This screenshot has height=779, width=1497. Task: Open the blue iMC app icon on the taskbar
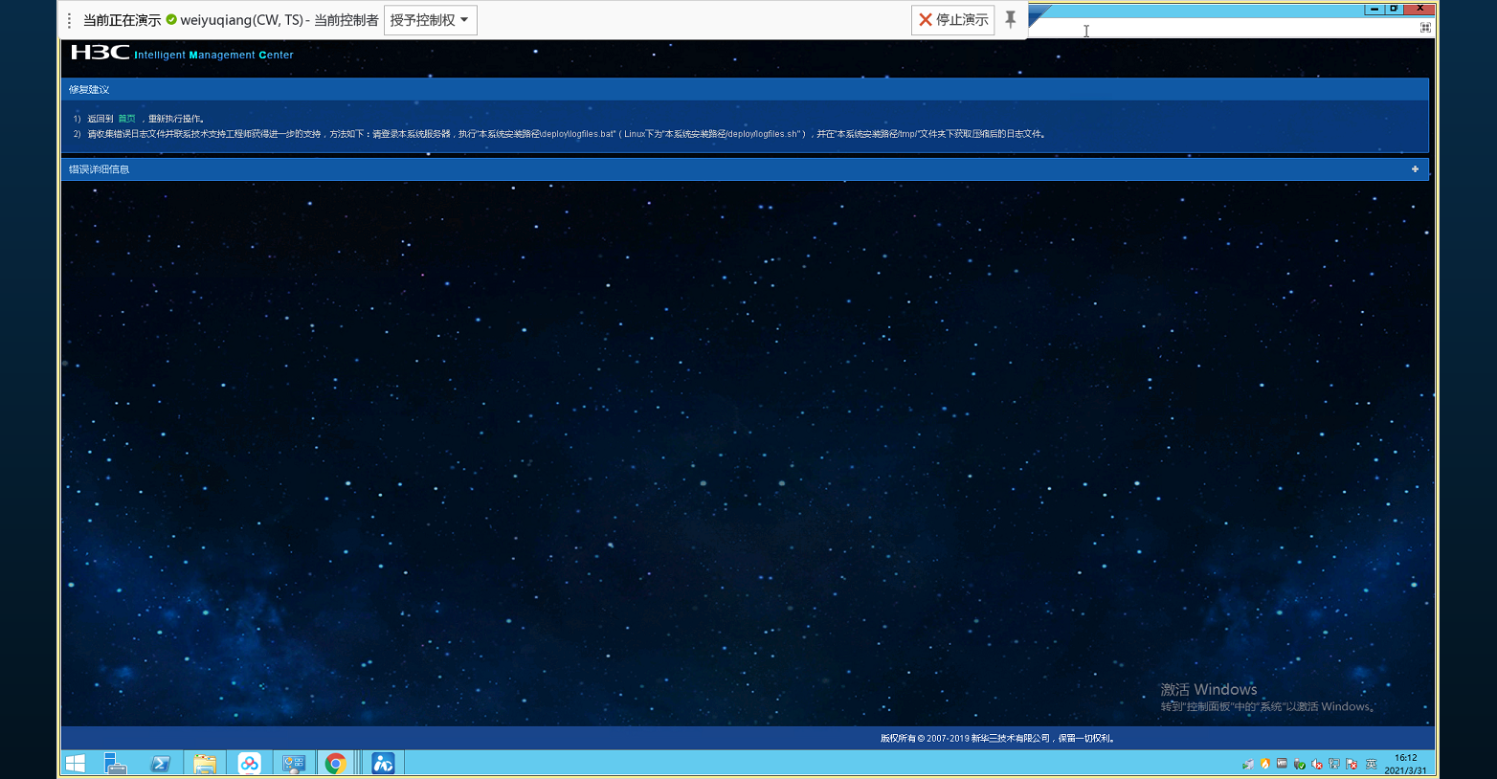click(x=383, y=763)
